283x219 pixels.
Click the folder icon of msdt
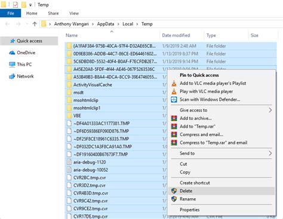69,92
